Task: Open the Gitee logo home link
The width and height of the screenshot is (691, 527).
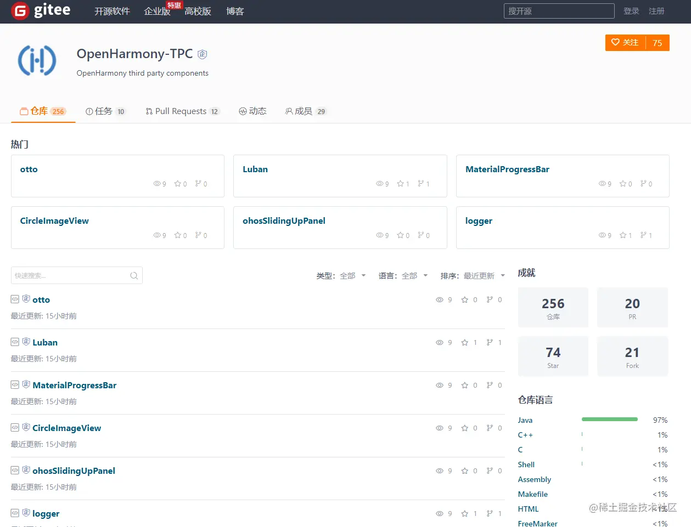Action: (41, 10)
